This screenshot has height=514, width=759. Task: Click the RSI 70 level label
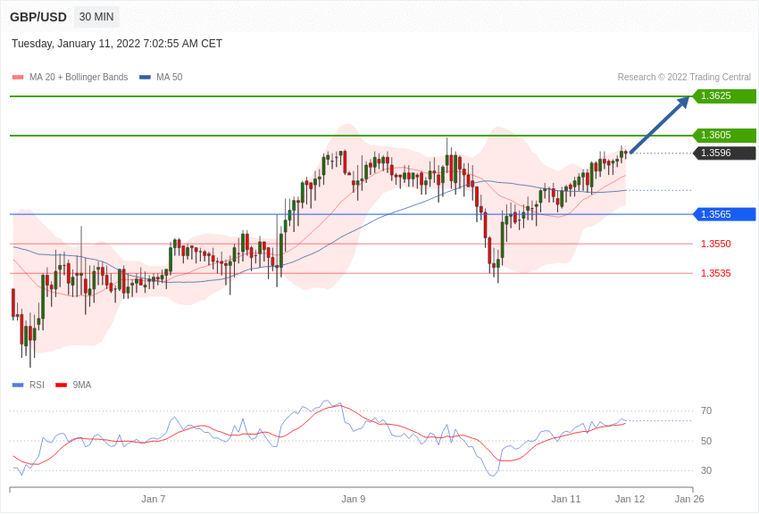[x=706, y=410]
